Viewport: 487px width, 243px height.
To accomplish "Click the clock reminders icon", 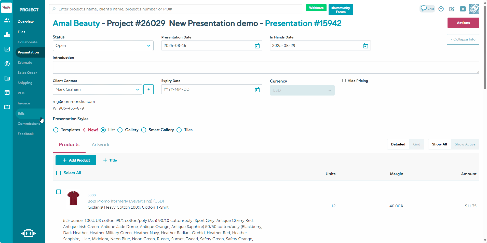I will tap(441, 9).
